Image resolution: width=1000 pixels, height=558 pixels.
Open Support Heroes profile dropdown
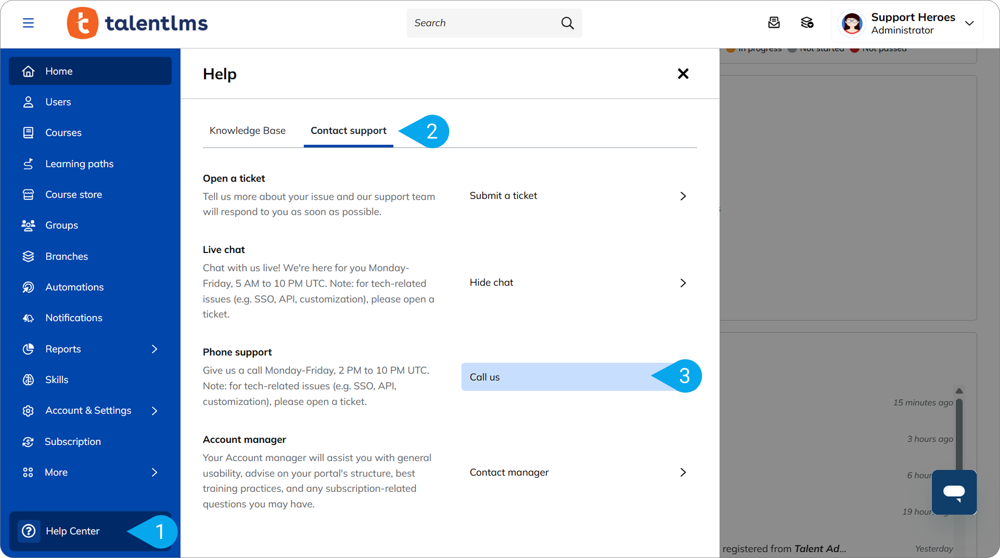[x=969, y=23]
